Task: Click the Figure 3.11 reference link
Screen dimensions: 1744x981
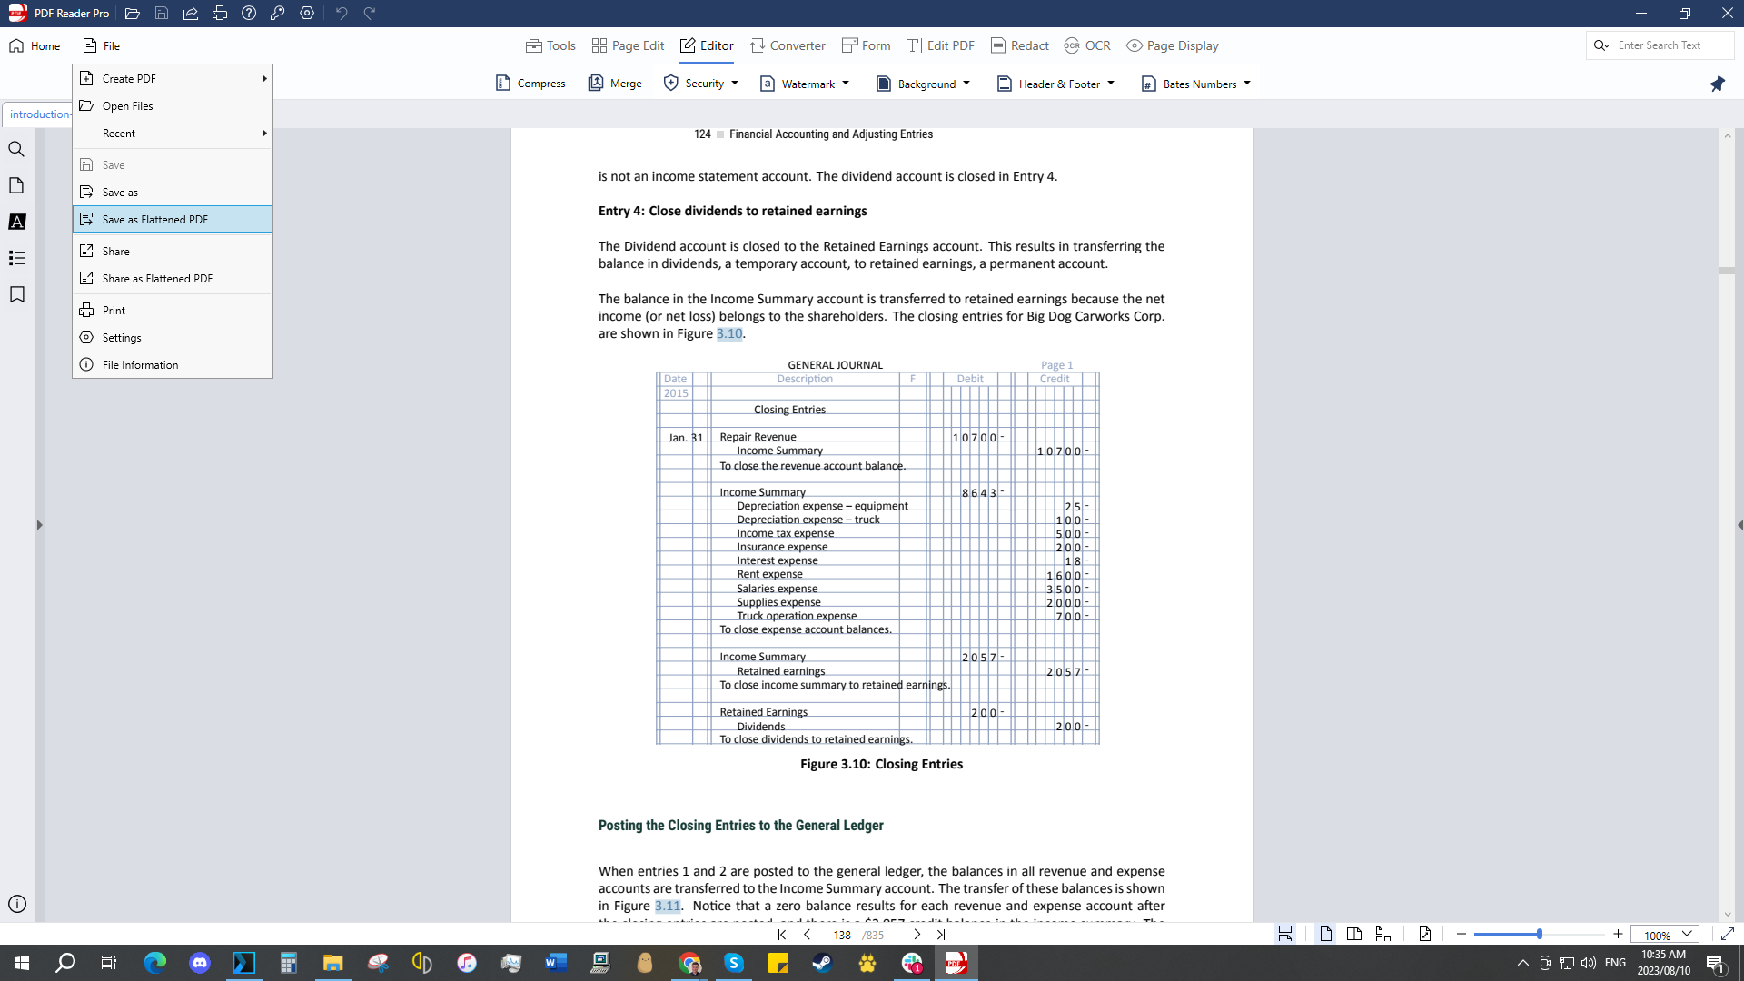Action: (668, 906)
